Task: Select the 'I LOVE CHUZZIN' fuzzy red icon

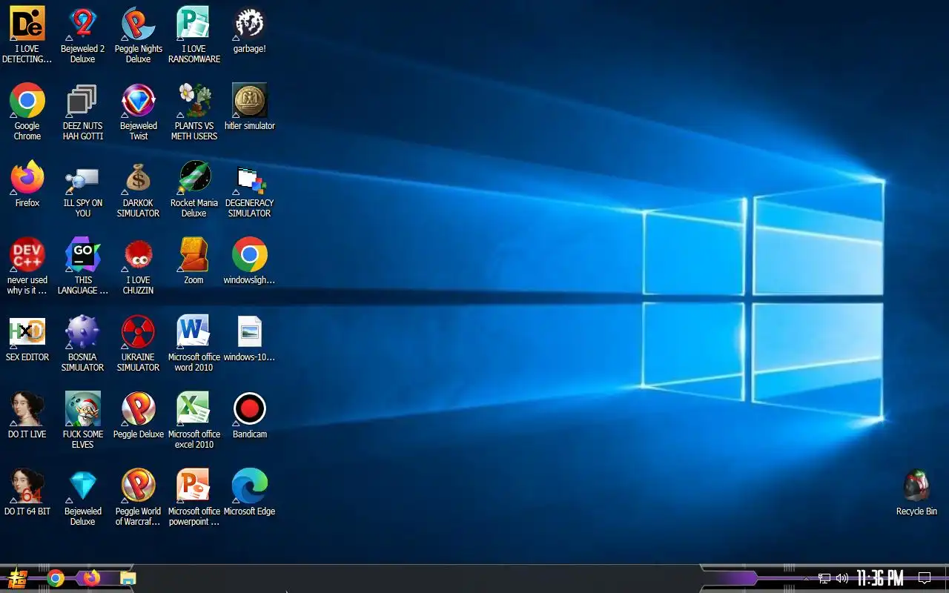Action: [x=139, y=266]
